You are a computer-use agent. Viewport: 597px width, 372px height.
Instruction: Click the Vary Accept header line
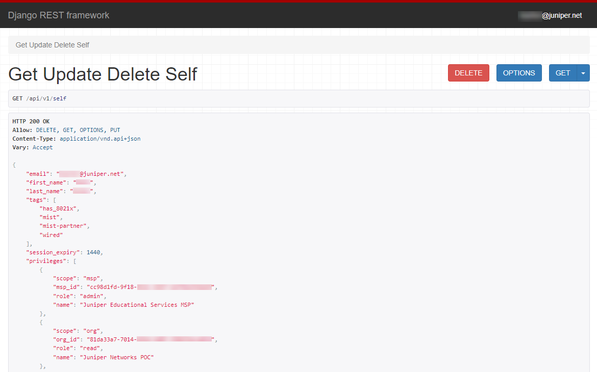click(32, 148)
